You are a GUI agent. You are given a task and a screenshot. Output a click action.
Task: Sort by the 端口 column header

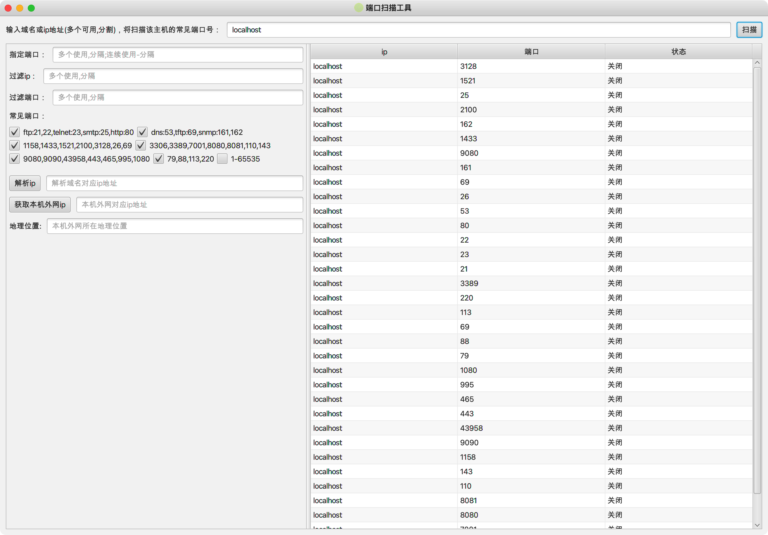(531, 52)
